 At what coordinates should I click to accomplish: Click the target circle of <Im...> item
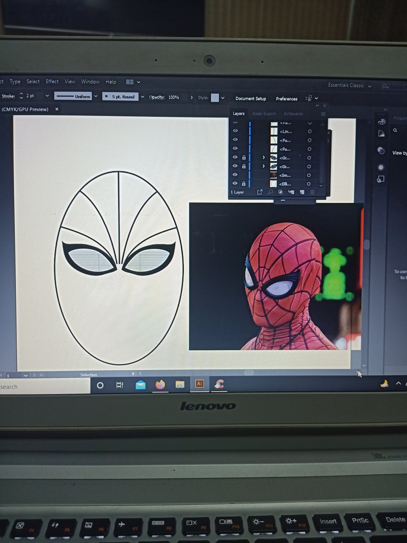pos(309,175)
